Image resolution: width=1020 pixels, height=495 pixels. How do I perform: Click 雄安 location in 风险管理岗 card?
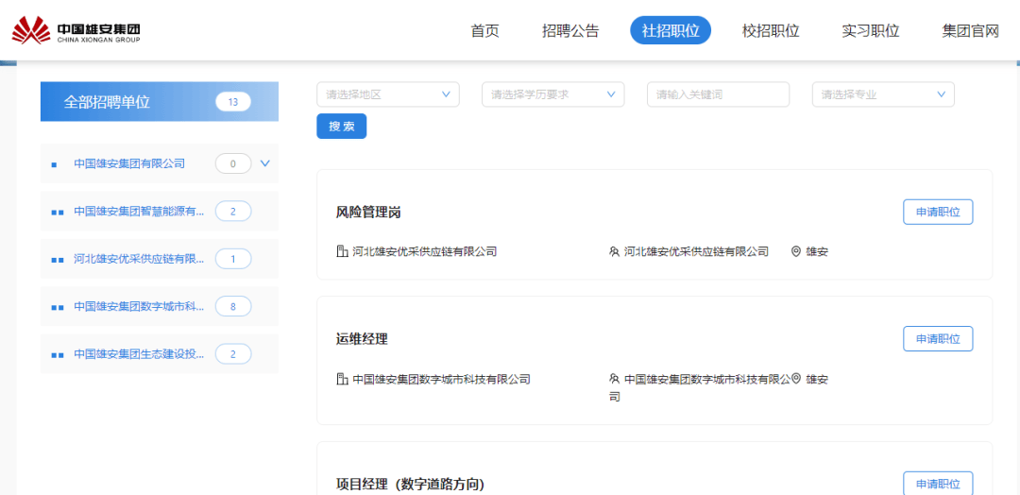[817, 251]
